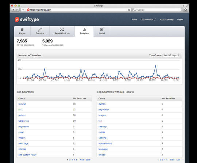
Task: Click the 'embed' query
Action: (x=102, y=155)
